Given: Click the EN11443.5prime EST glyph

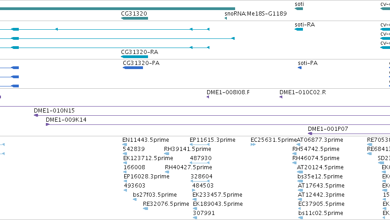Looking at the screenshot, I should (x=125, y=145).
